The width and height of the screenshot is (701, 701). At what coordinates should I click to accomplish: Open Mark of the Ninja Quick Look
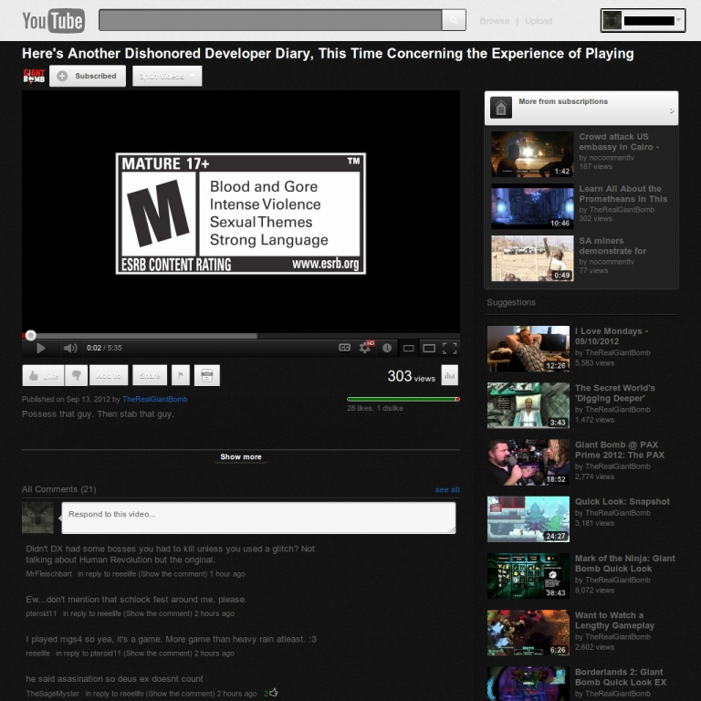pos(624,563)
